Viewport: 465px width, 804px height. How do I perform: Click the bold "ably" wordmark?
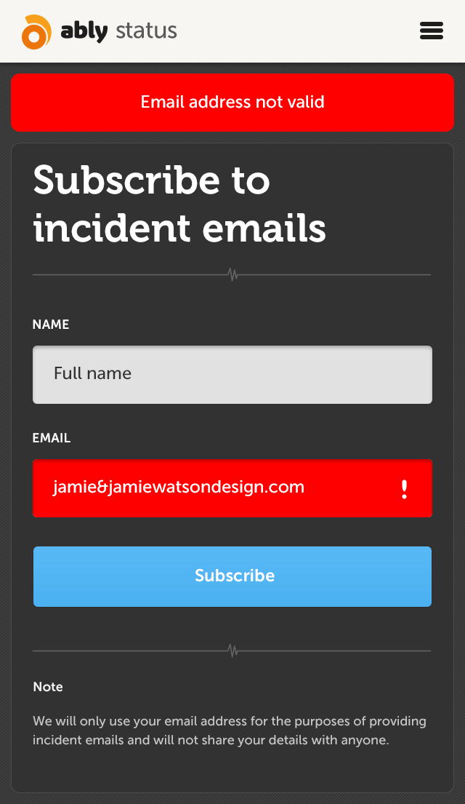tap(84, 32)
